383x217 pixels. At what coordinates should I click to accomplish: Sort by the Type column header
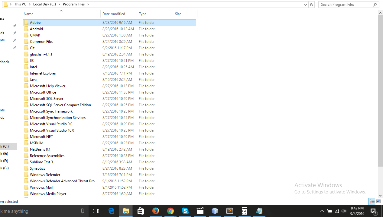pos(155,14)
